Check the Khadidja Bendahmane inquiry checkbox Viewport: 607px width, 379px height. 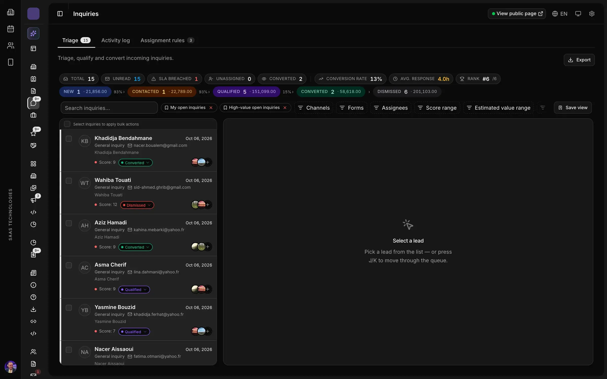coord(69,139)
